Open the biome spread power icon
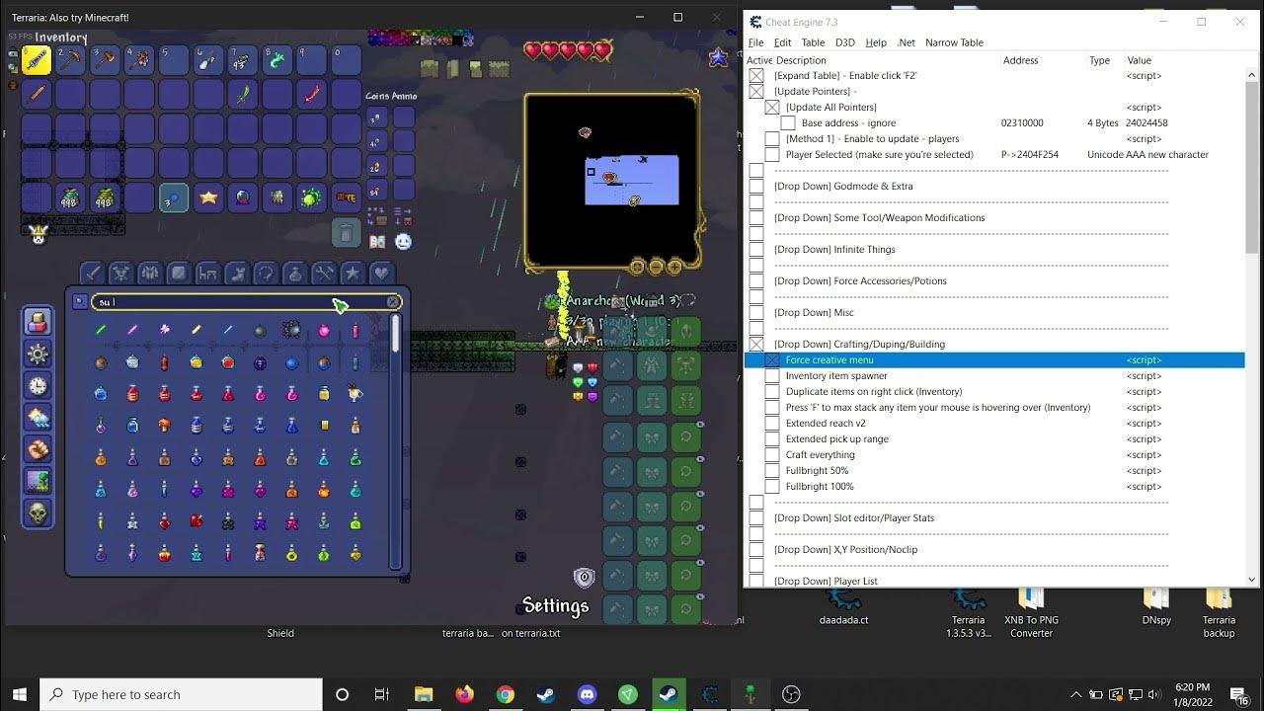This screenshot has height=711, width=1264. tap(37, 481)
